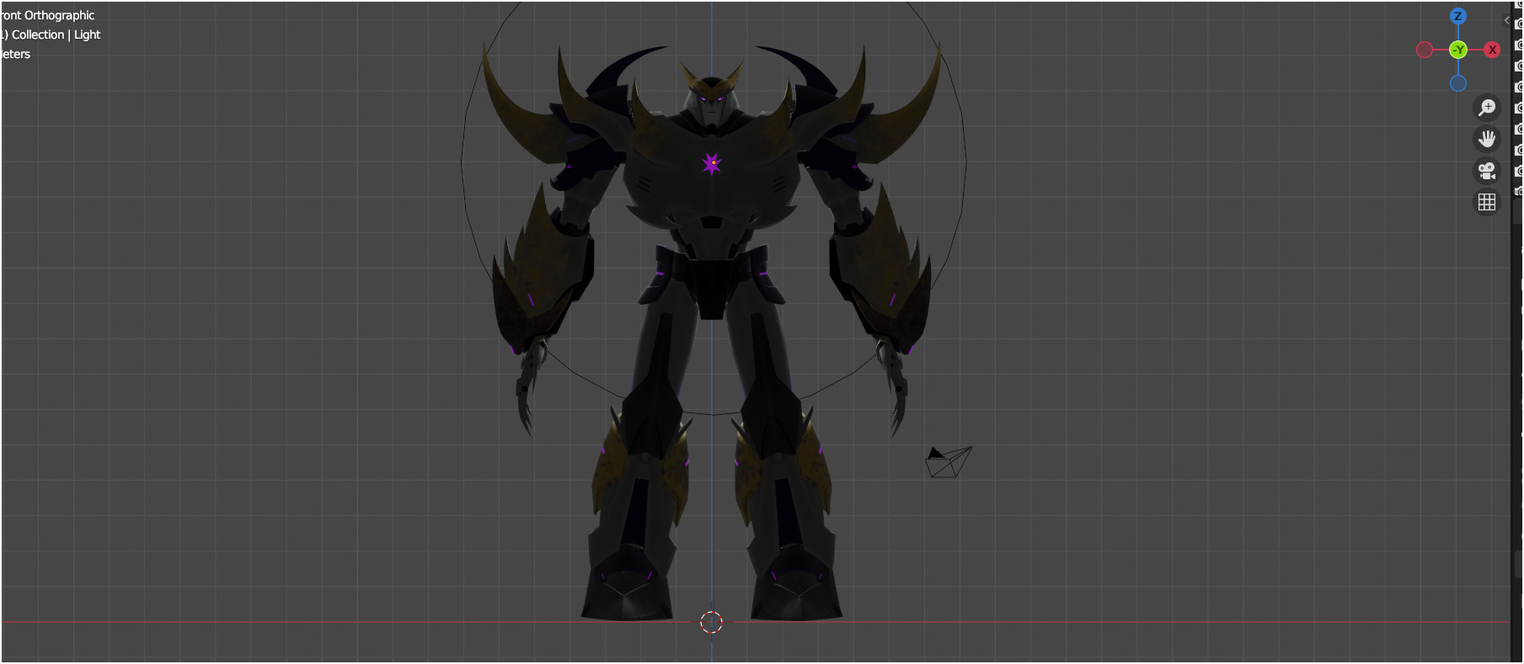The width and height of the screenshot is (1524, 664).
Task: Click the 3D cursor at the origin
Action: pyautogui.click(x=712, y=622)
